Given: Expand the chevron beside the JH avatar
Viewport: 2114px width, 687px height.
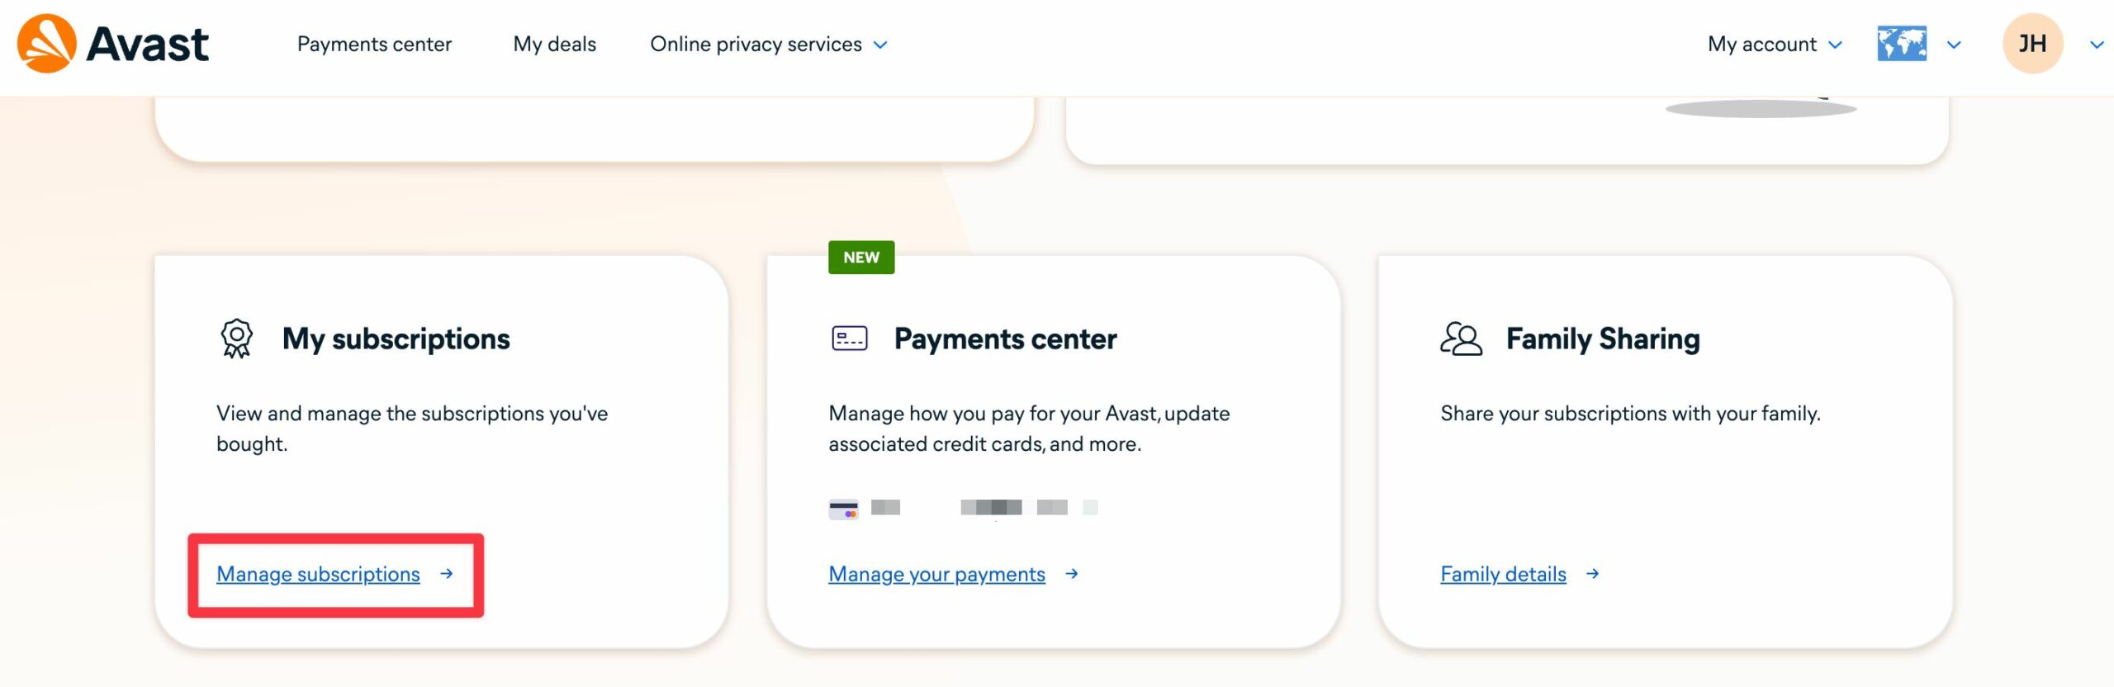Looking at the screenshot, I should tap(2097, 45).
